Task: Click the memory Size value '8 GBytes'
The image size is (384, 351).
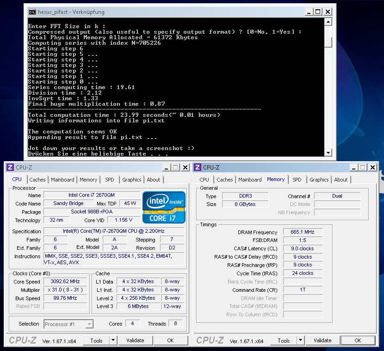Action: pyautogui.click(x=245, y=204)
